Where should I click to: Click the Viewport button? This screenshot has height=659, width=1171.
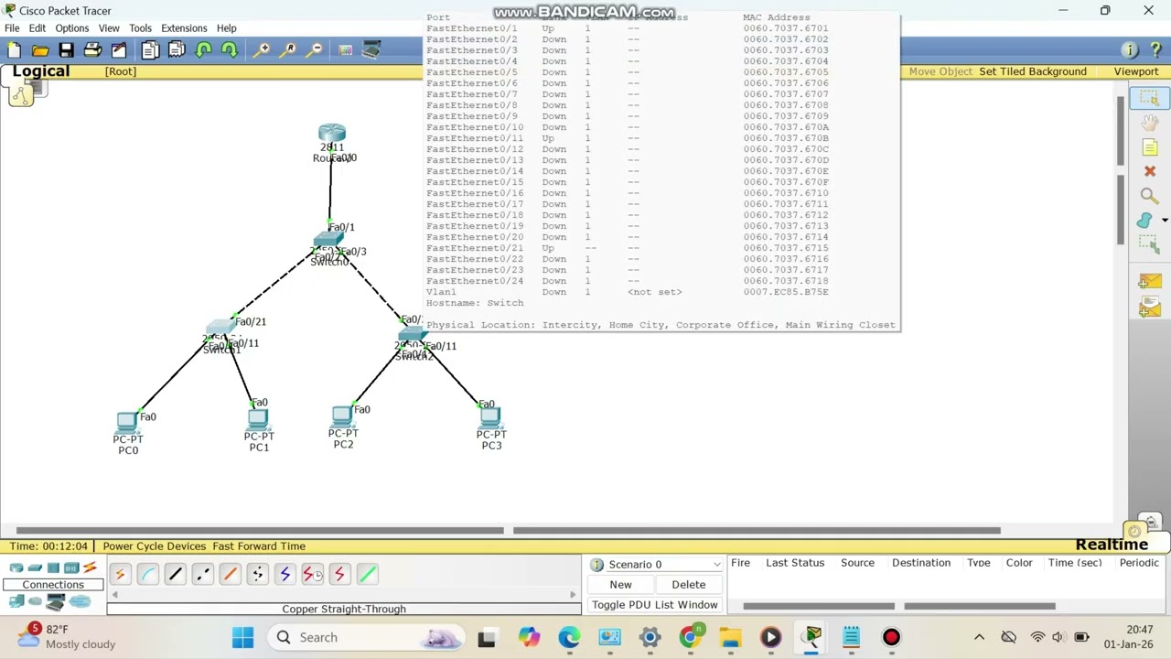pos(1136,71)
